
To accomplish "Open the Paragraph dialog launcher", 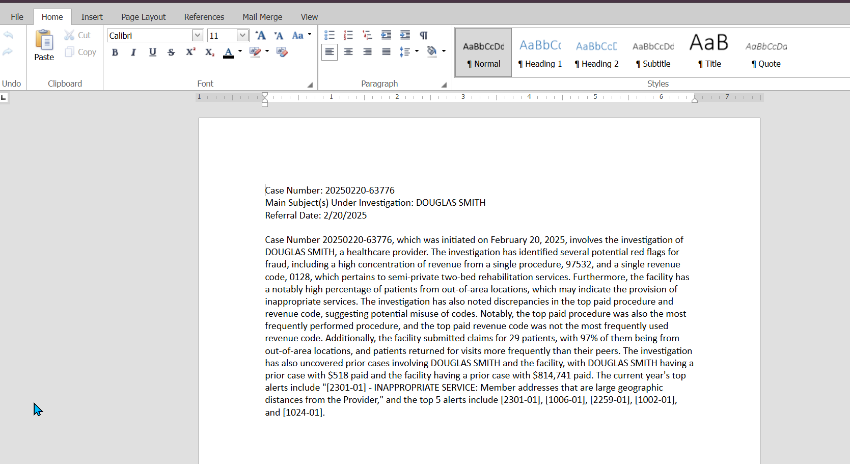I will tap(444, 85).
